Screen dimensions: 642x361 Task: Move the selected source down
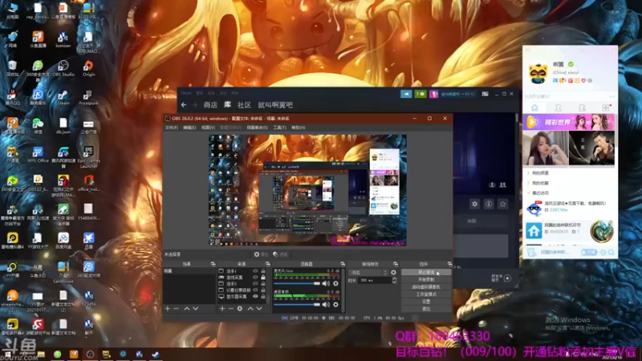[259, 308]
